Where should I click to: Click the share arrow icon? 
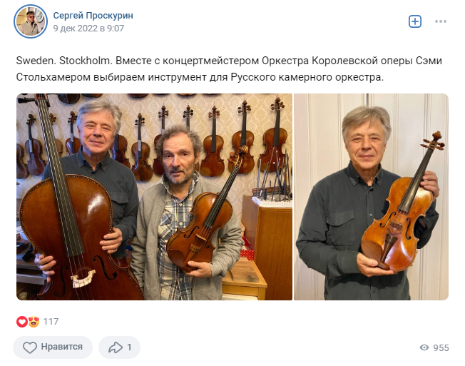pos(116,347)
